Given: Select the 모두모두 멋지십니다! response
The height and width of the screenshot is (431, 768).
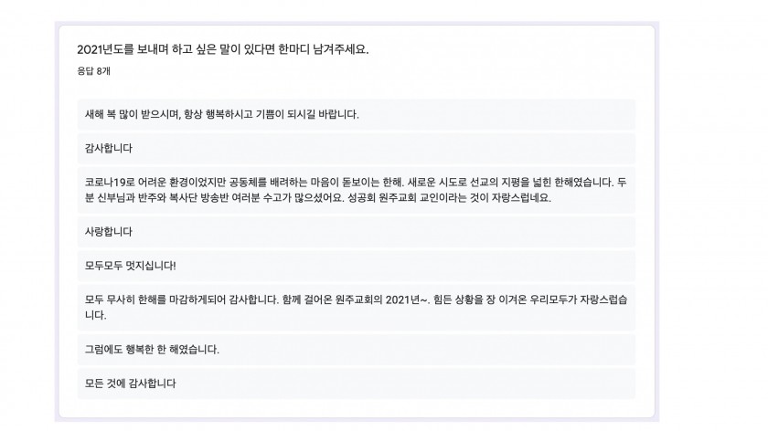Looking at the screenshot, I should [x=356, y=266].
